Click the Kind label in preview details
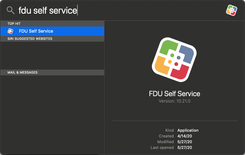245x155 pixels. tap(170, 130)
